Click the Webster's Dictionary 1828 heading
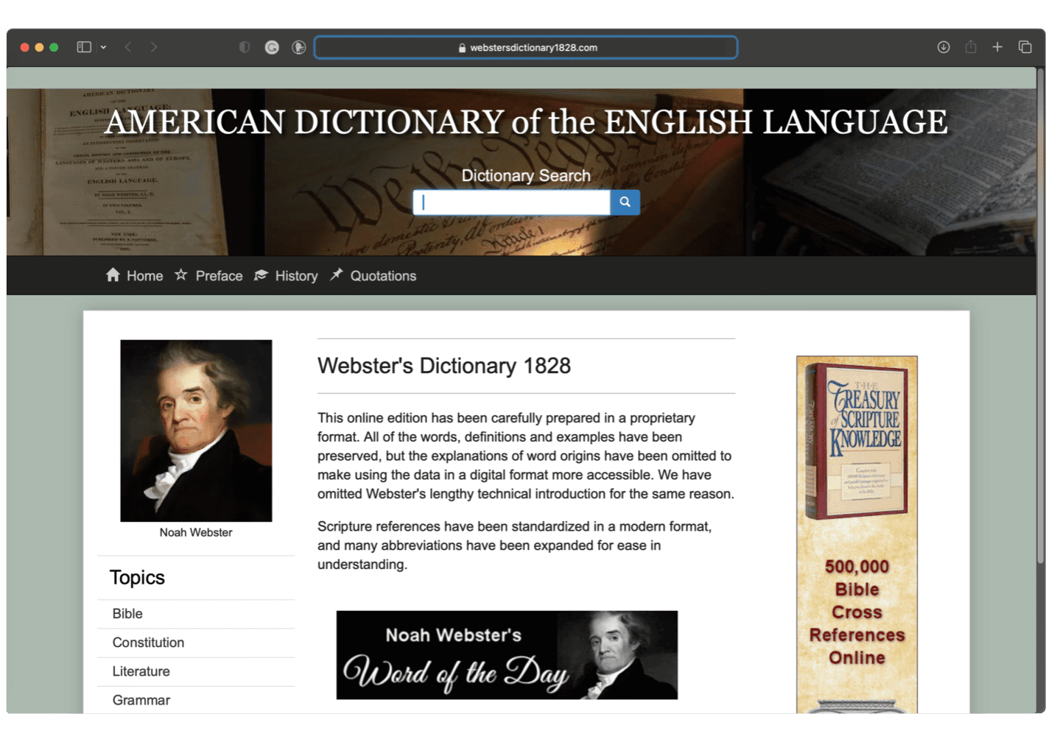The width and height of the screenshot is (1057, 739). click(x=444, y=366)
